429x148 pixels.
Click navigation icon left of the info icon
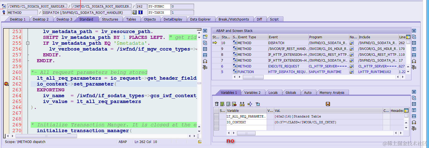click(135, 12)
